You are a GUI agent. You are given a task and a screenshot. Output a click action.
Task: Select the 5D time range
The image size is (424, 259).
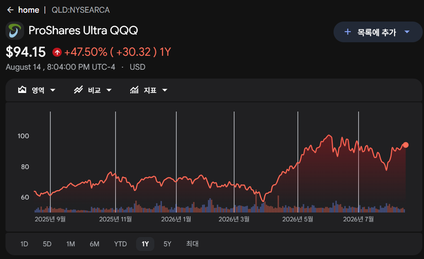47,244
